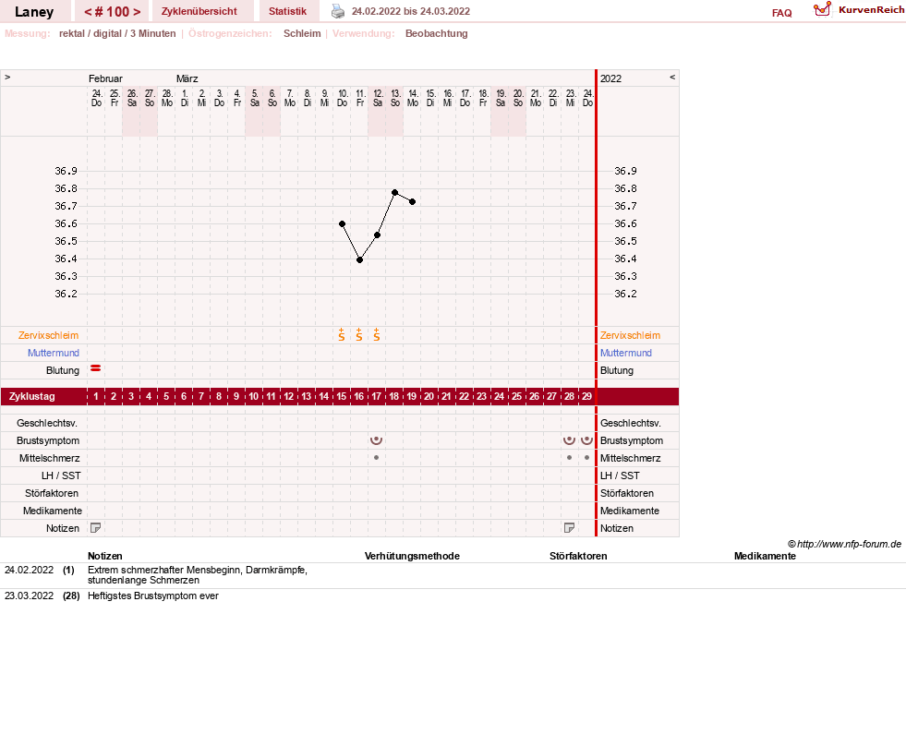Viewport: 906px width, 734px height.
Task: Click the highest temperature point on 13 March
Action: click(394, 192)
